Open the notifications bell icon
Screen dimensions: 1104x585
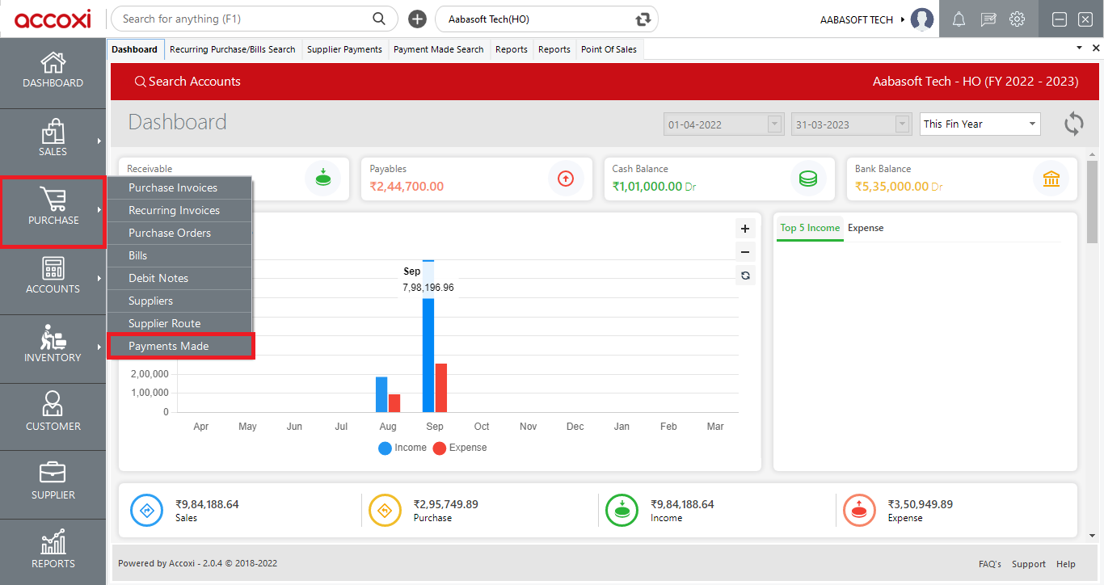[x=959, y=19]
